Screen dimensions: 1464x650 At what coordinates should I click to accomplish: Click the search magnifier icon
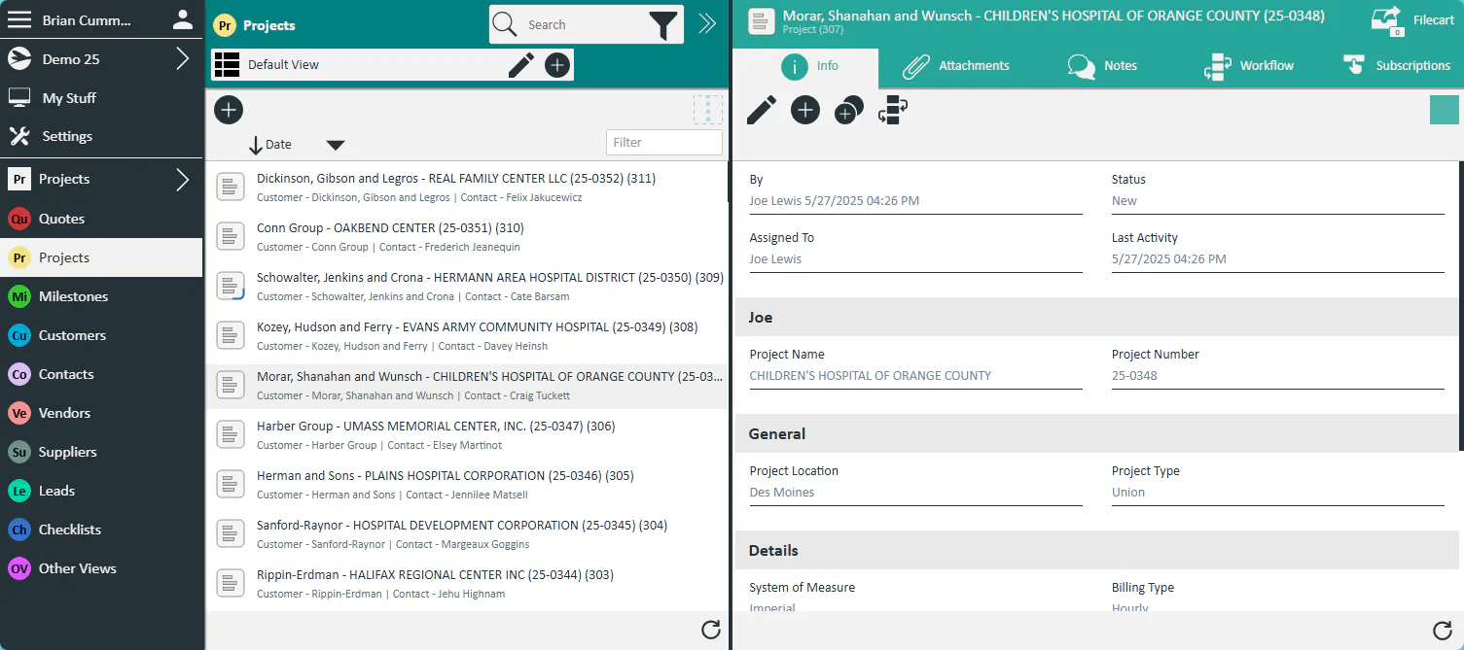504,25
